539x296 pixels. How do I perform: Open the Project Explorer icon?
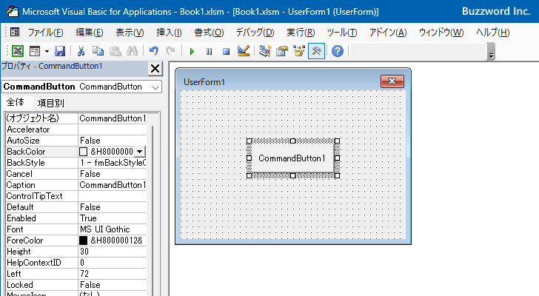point(265,51)
